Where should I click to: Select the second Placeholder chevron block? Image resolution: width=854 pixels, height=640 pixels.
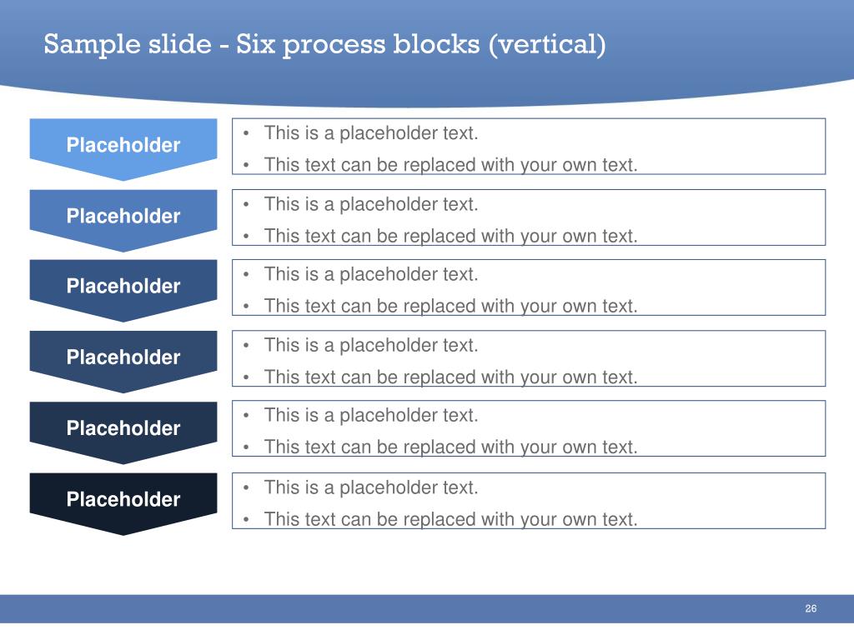pyautogui.click(x=123, y=220)
